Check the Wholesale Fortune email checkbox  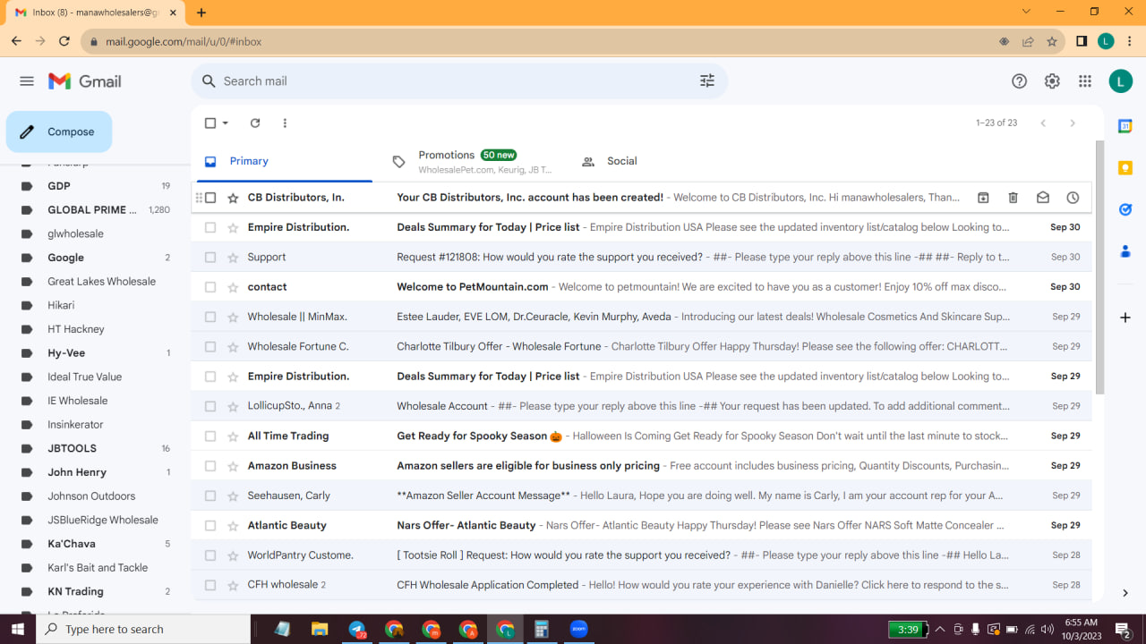[x=210, y=347]
